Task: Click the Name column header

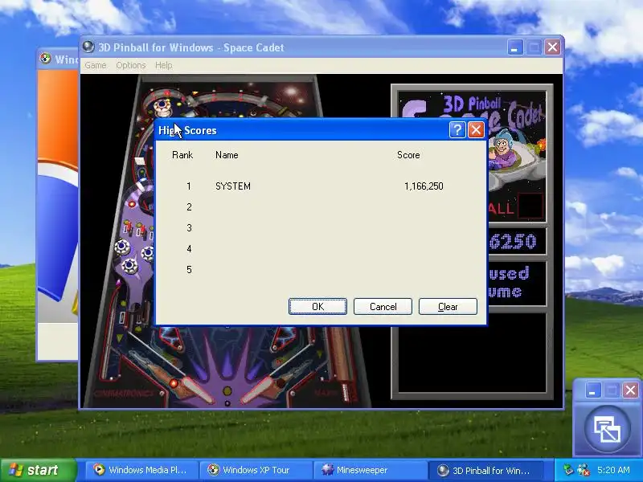Action: pyautogui.click(x=227, y=155)
